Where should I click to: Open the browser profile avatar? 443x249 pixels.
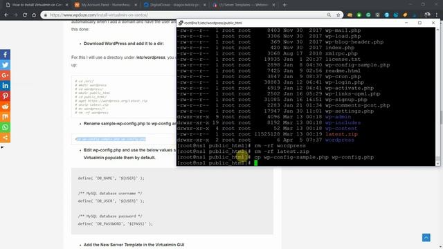tap(427, 15)
